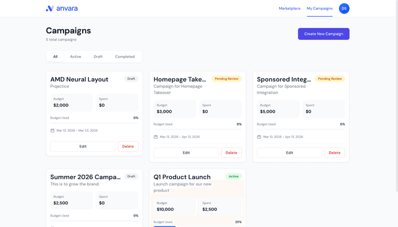Click the 5 total campaigns text
This screenshot has height=227, width=398.
click(61, 40)
